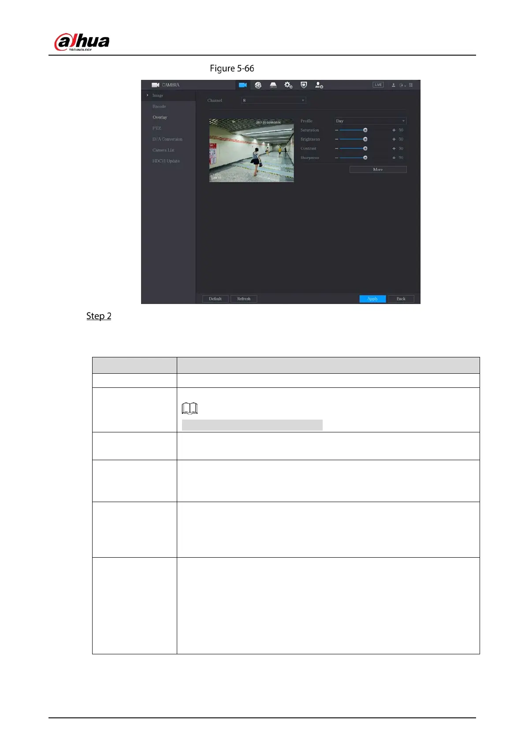Click the camera preview thumbnail
Viewport: 525px width, 743px height.
click(251, 150)
